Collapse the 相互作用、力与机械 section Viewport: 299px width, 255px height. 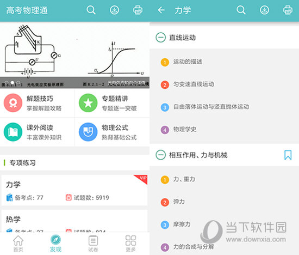160,155
